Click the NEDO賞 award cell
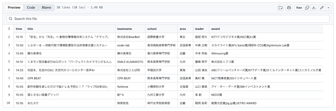Screen dimensions: 336x111 [x=217, y=95]
